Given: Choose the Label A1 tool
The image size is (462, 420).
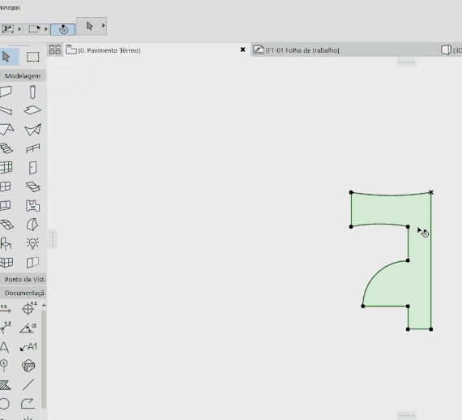Looking at the screenshot, I should click(28, 347).
